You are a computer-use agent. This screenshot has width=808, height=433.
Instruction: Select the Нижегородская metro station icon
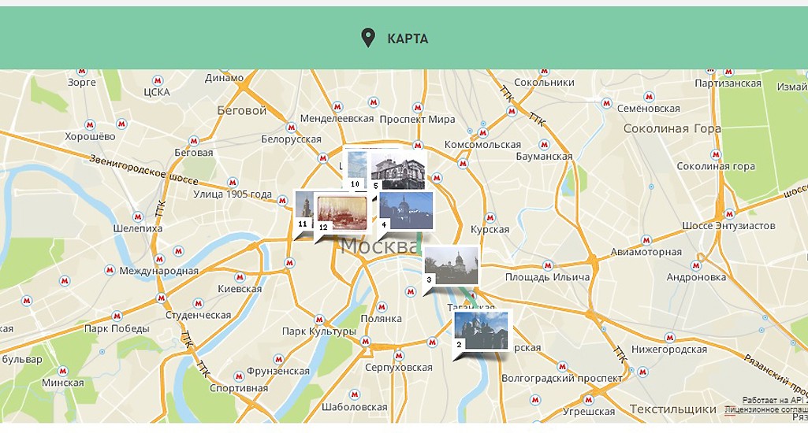[x=669, y=338]
